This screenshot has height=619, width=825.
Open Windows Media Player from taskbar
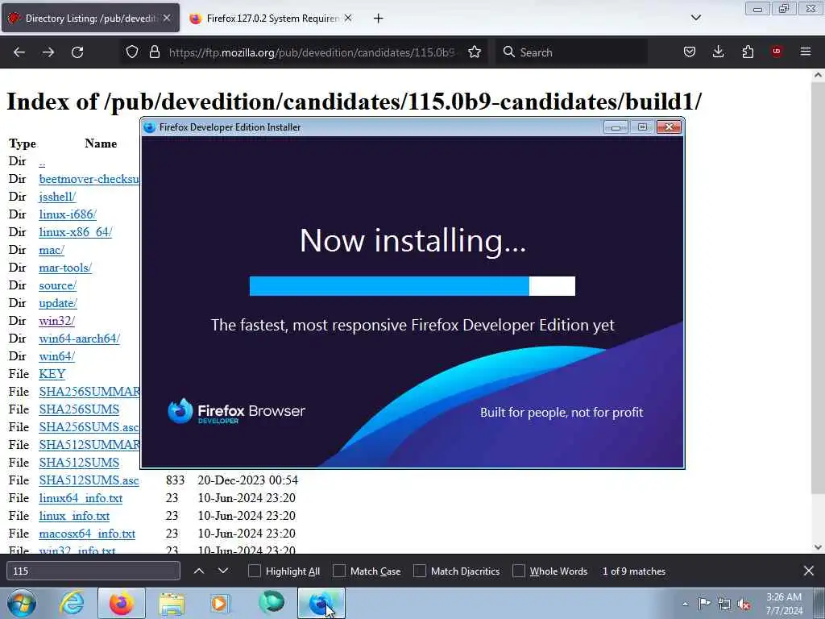coord(221,603)
